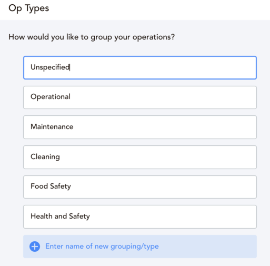270x266 pixels.
Task: Click the word Types in heading
Action: (37, 9)
